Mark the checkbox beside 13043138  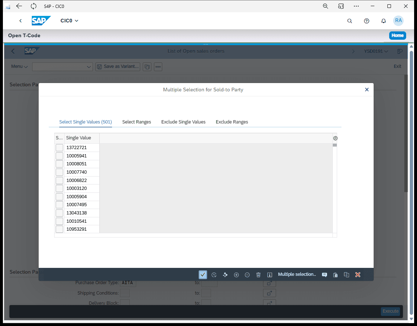pos(59,213)
